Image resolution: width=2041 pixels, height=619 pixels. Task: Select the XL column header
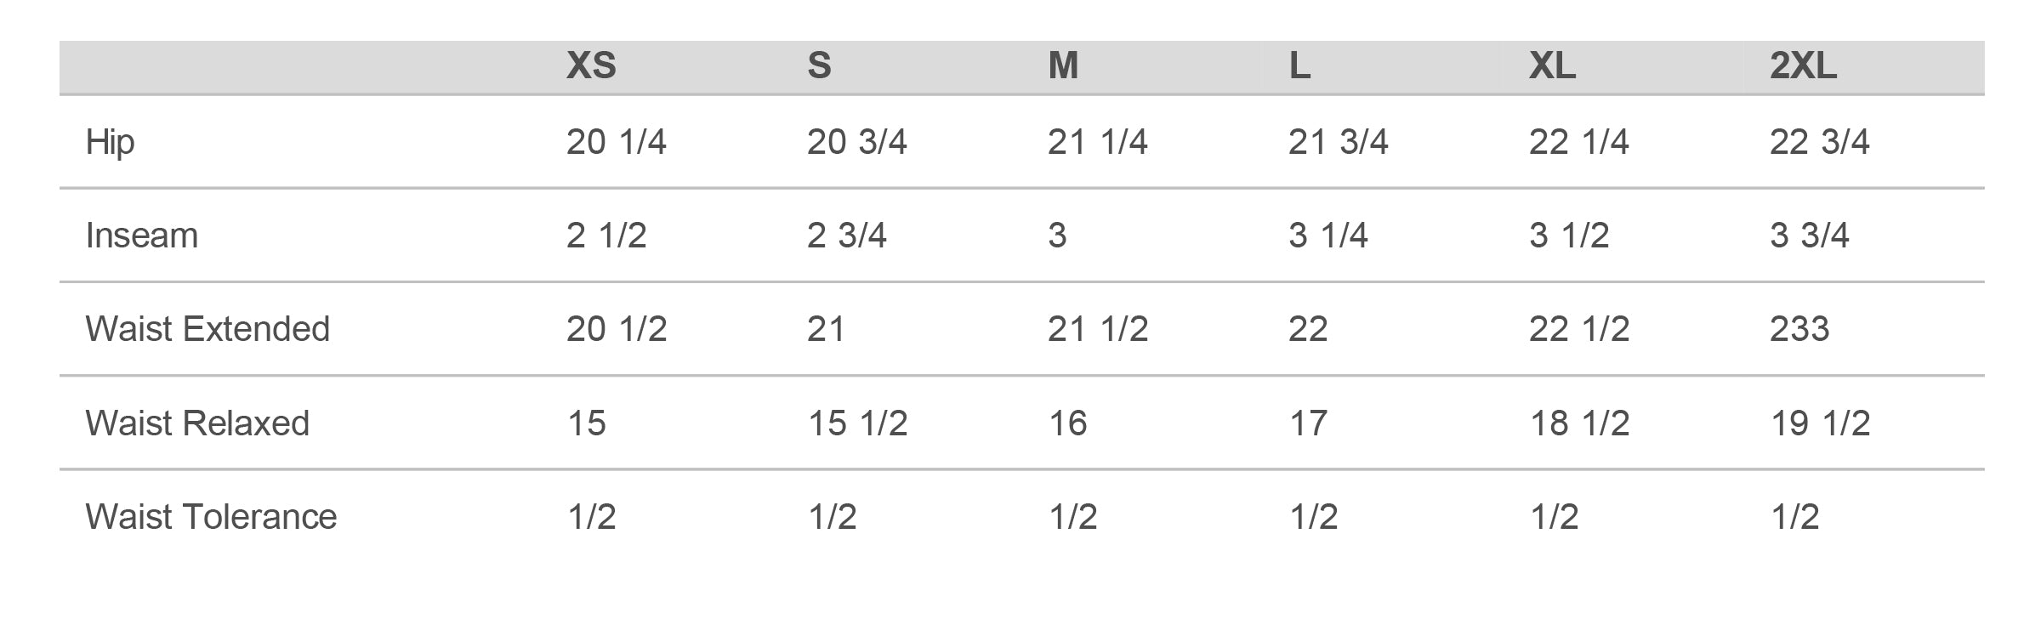click(x=1552, y=66)
